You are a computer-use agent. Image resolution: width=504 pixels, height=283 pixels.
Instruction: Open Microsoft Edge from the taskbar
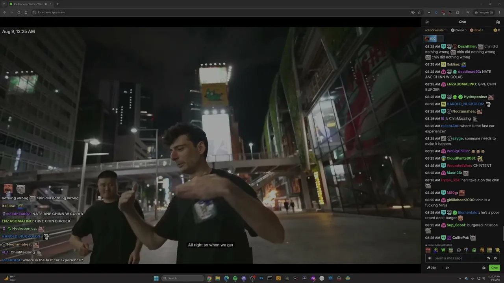point(226,278)
